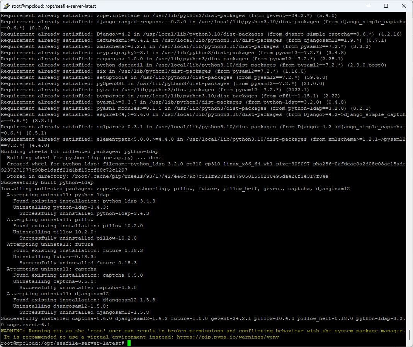
Task: Open the pip.pypa.io venv warning URL
Action: click(x=228, y=337)
